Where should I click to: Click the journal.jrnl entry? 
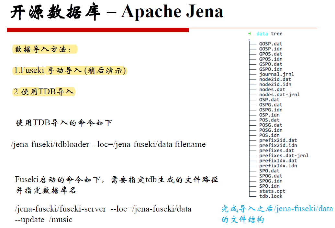click(x=277, y=74)
